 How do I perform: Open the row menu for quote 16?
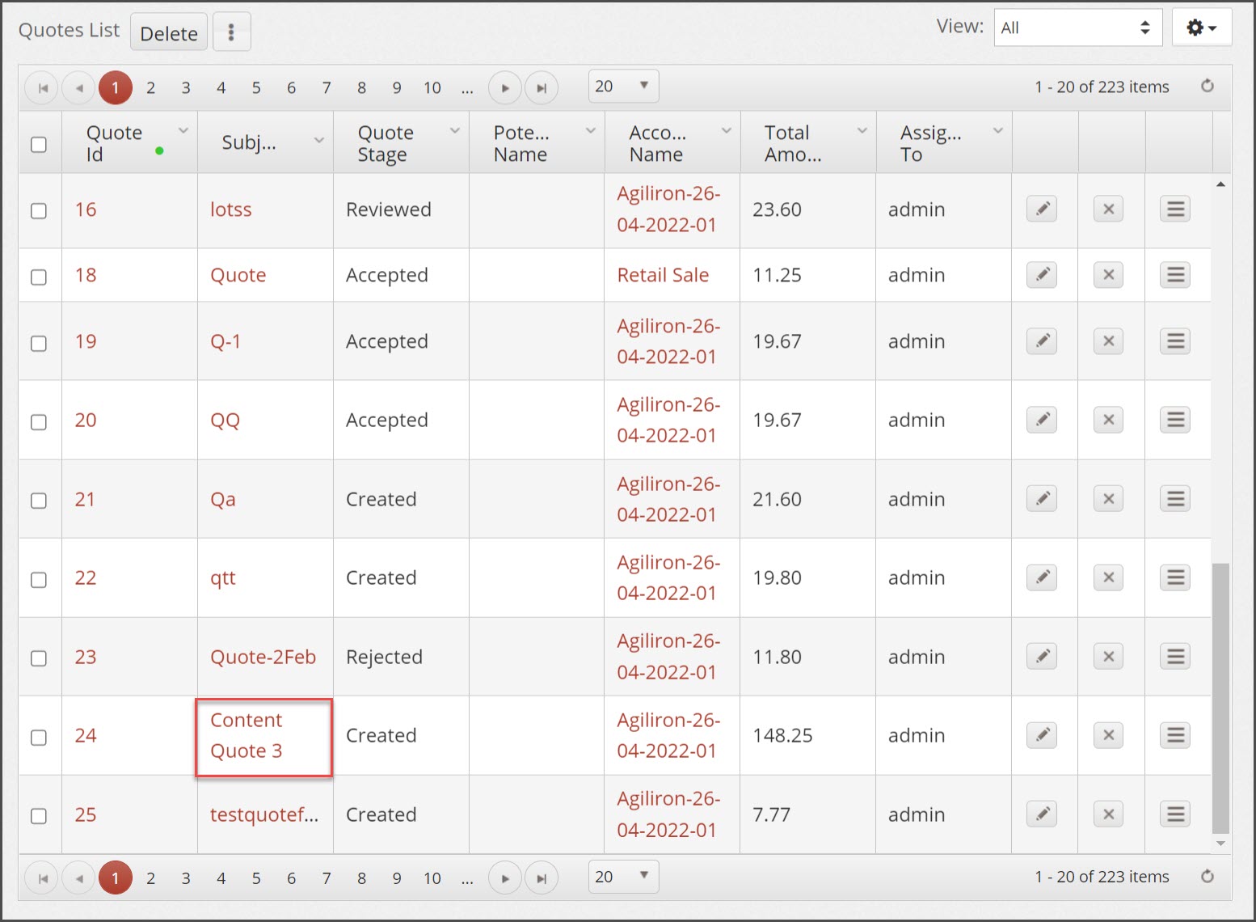click(x=1176, y=209)
